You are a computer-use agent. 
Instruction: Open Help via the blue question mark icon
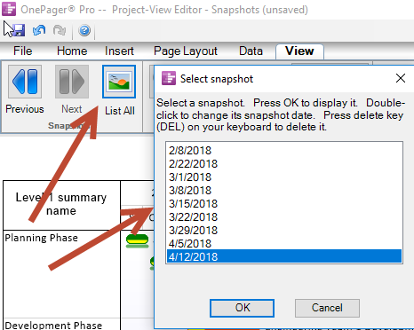click(84, 30)
